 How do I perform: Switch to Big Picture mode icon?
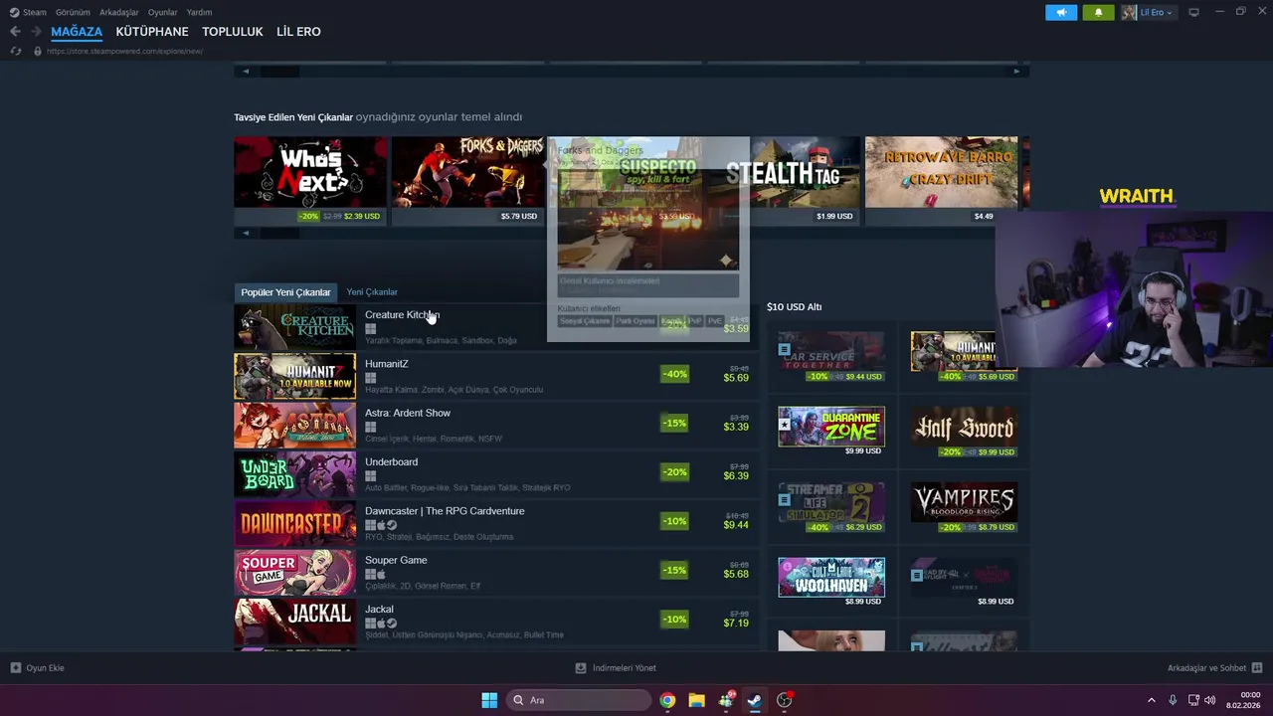click(x=1193, y=12)
